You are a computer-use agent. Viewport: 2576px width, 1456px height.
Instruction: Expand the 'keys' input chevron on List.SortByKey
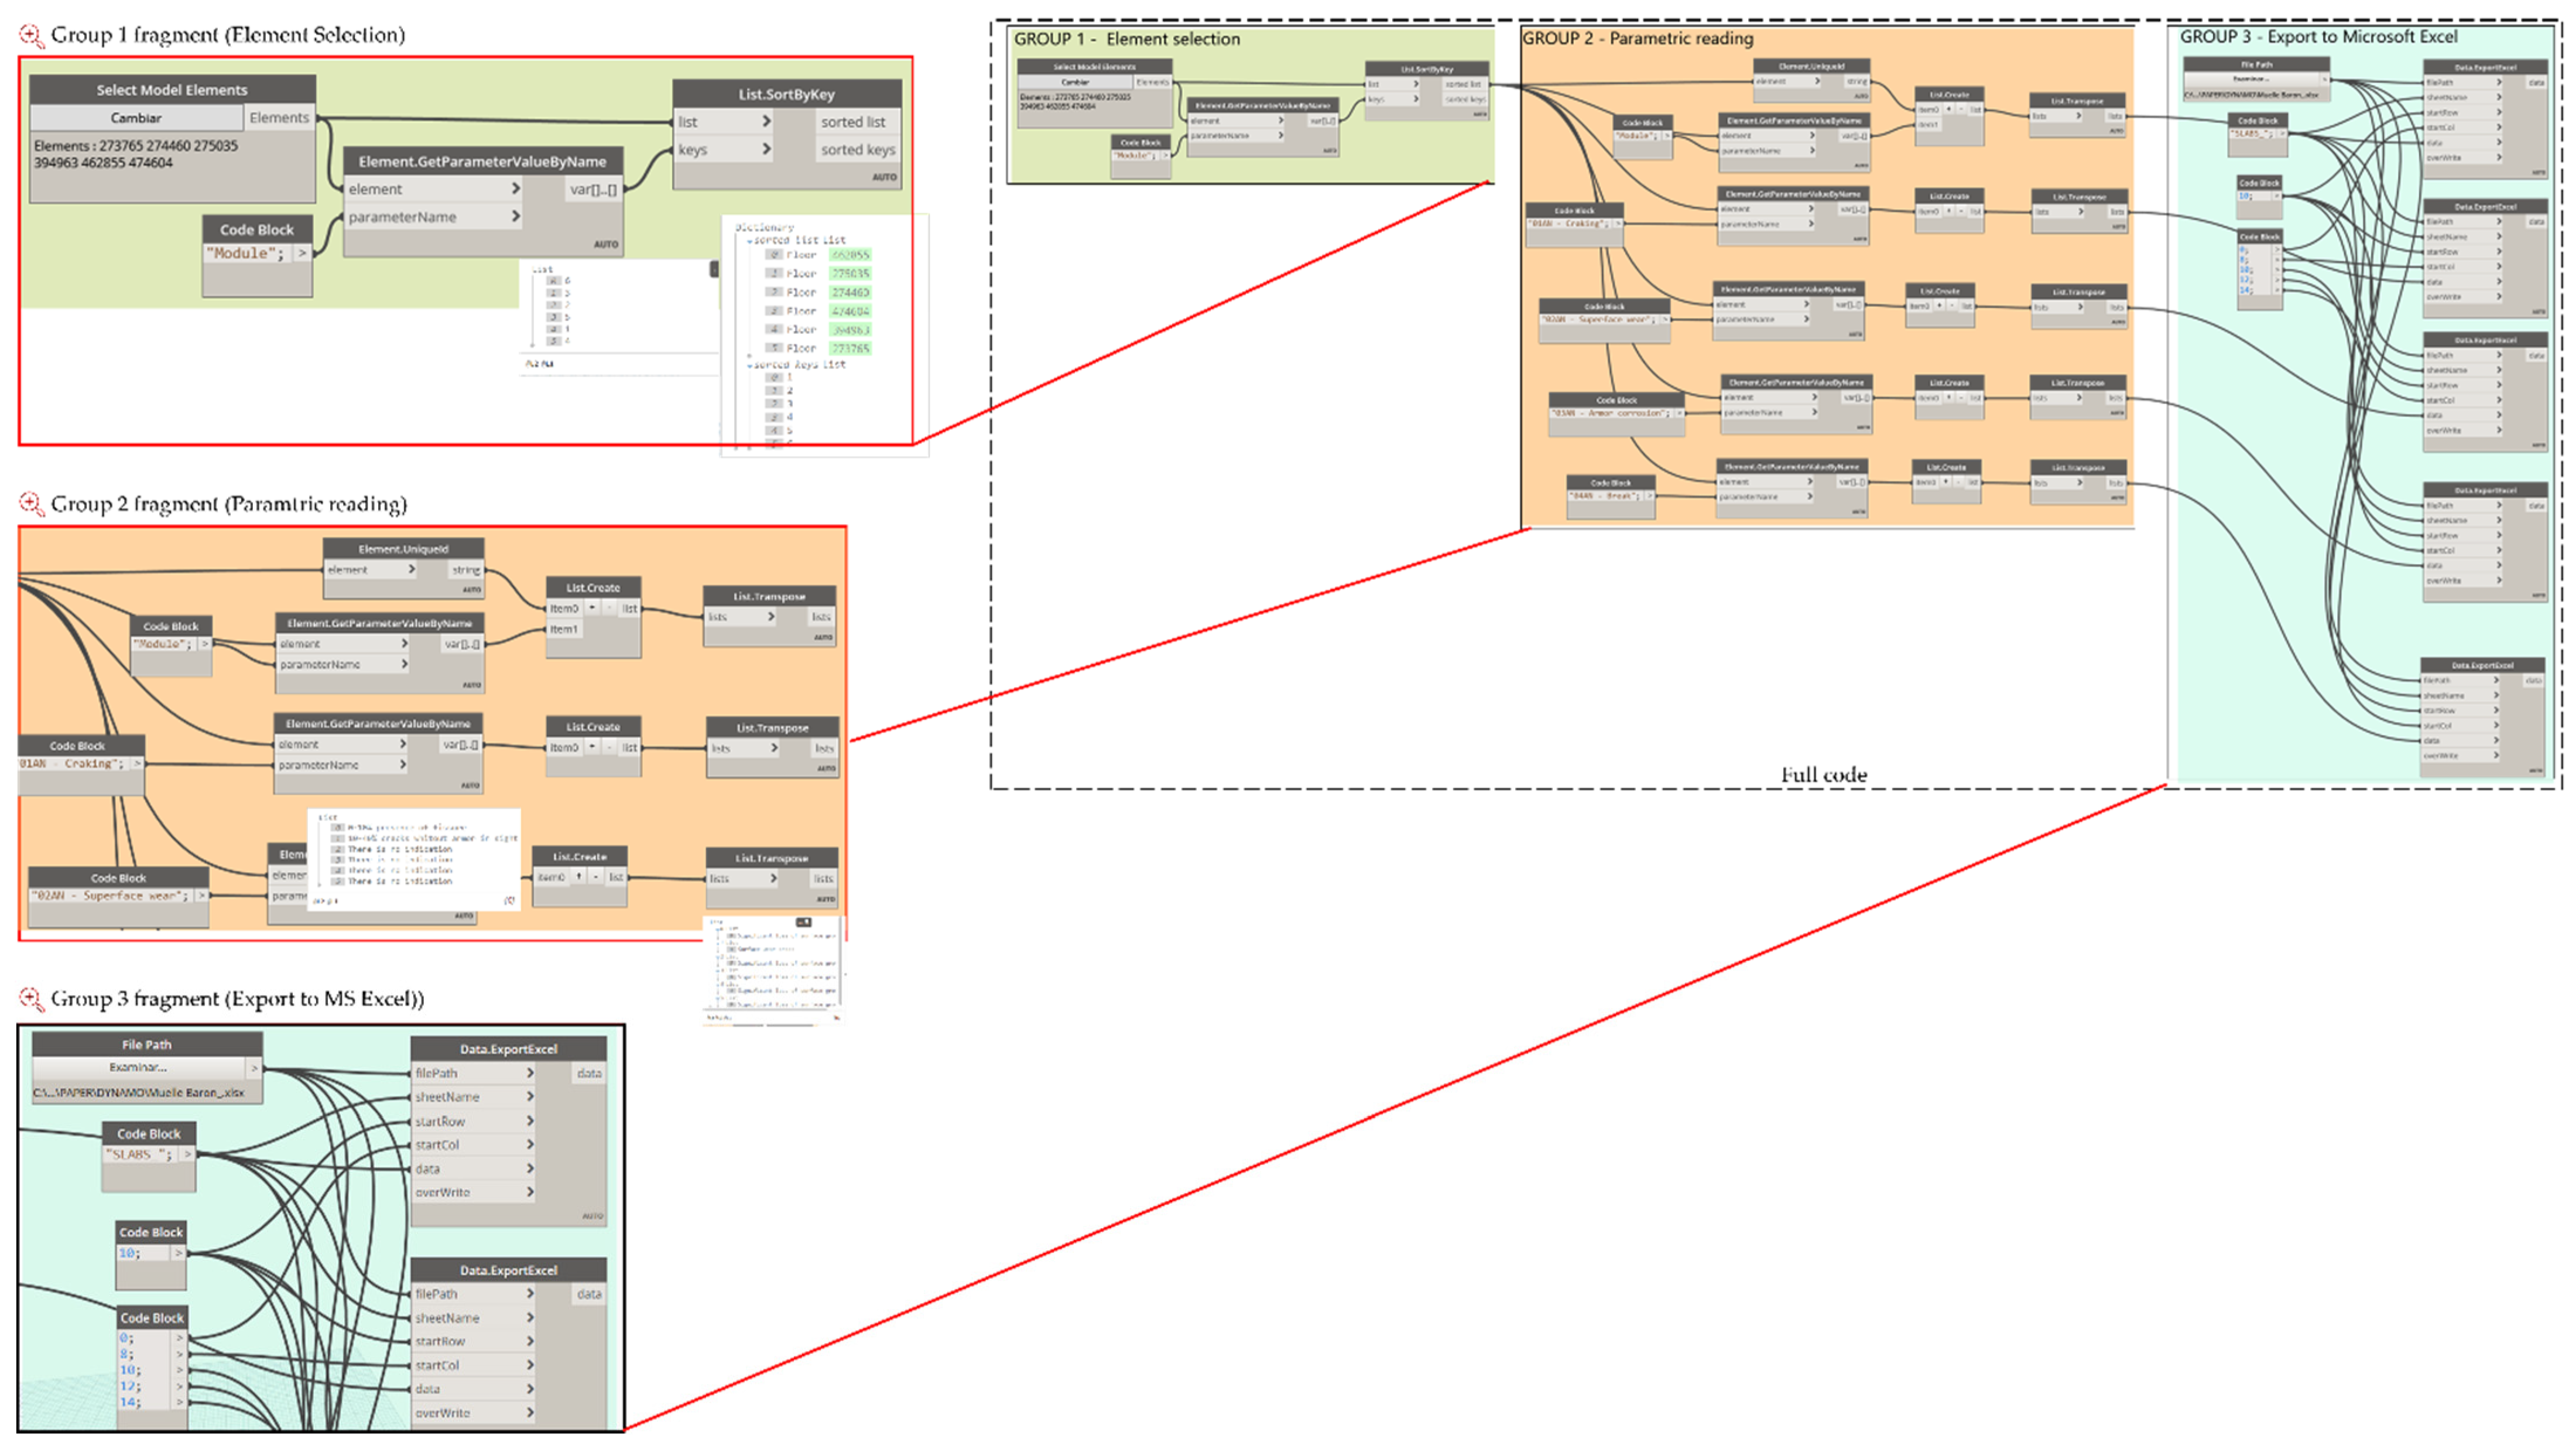(766, 149)
